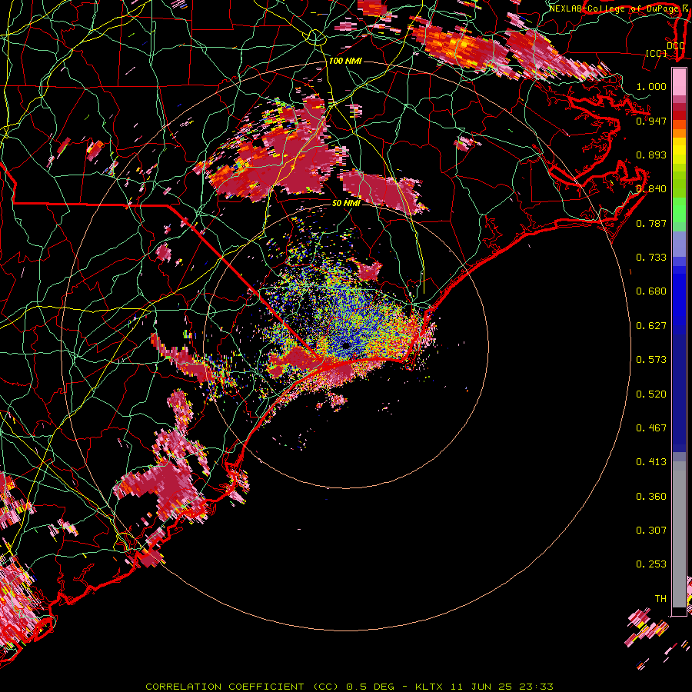Select the 0.680 legend value
692x692 pixels.
click(651, 291)
